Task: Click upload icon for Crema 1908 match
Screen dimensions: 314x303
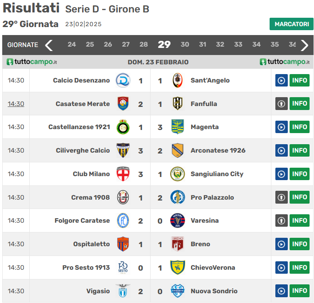Action: click(281, 197)
